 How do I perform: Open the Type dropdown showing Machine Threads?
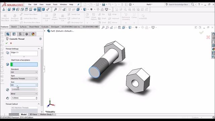tap(24, 78)
